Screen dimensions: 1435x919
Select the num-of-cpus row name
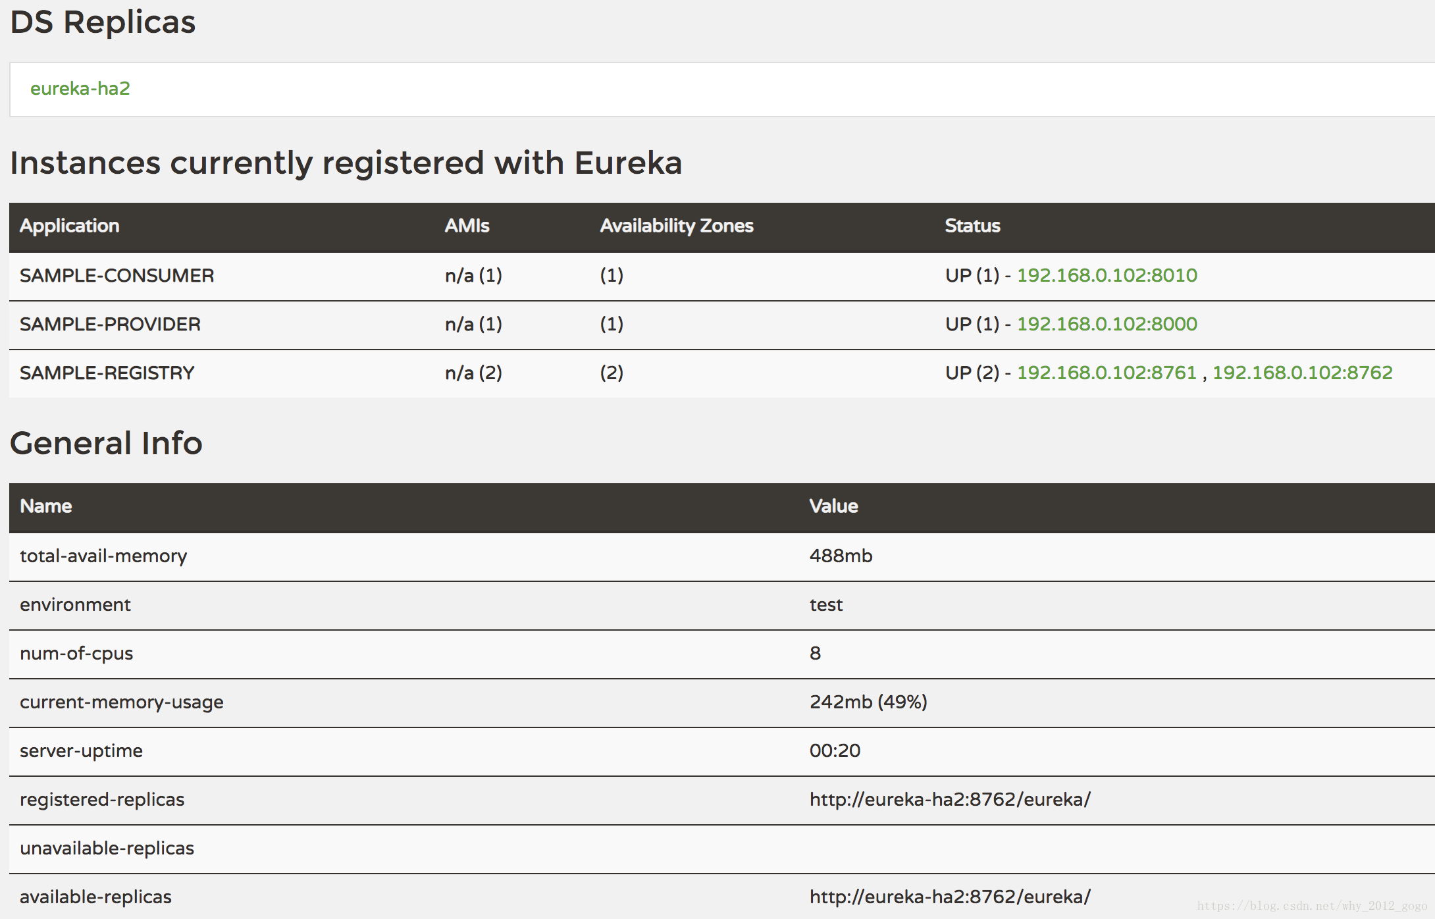(x=76, y=654)
